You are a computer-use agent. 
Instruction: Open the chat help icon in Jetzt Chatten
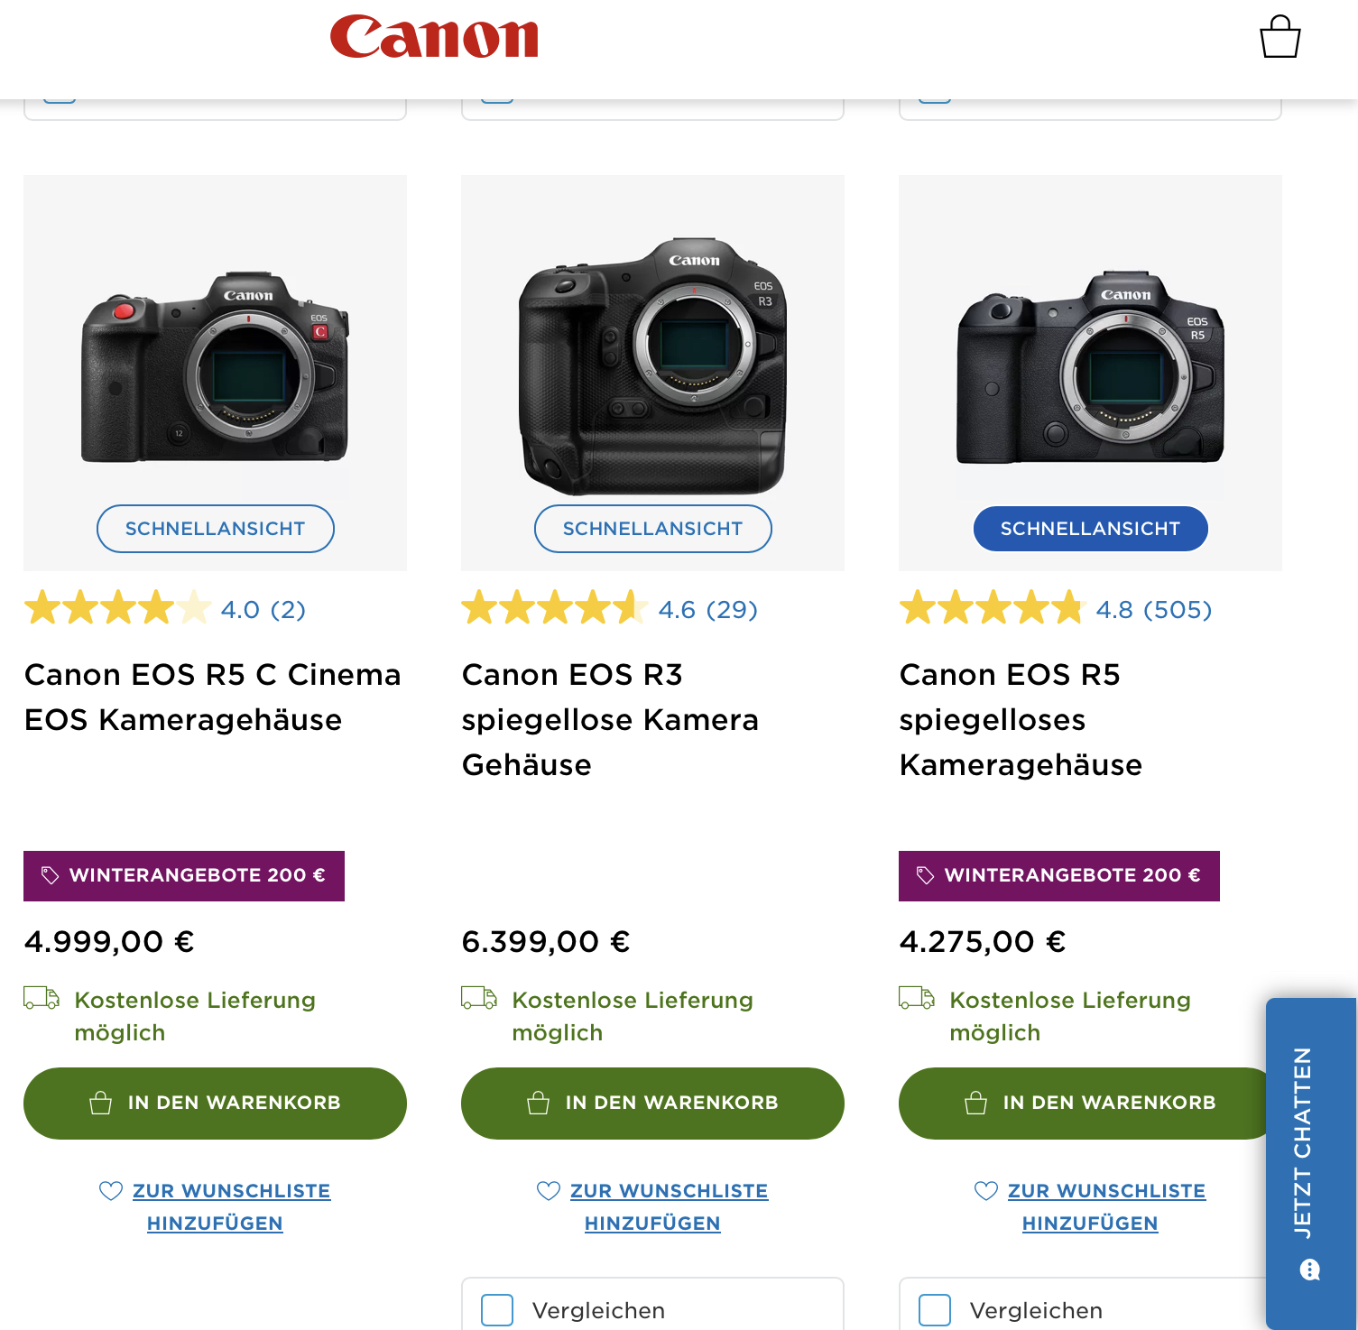pyautogui.click(x=1310, y=1270)
